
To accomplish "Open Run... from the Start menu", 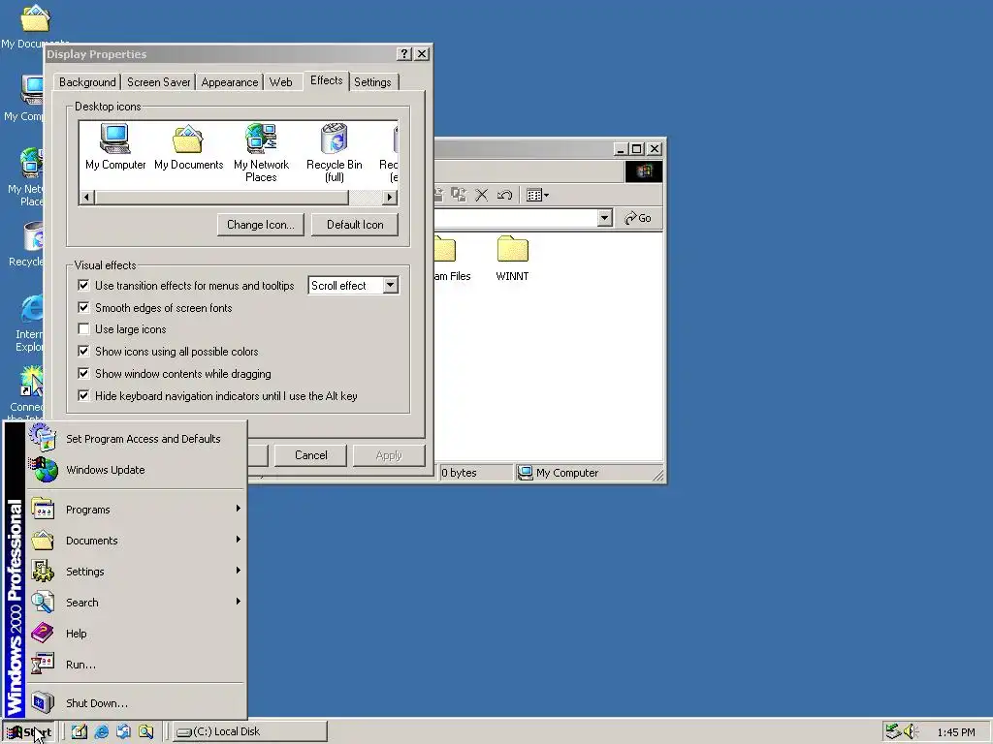I will click(x=136, y=665).
